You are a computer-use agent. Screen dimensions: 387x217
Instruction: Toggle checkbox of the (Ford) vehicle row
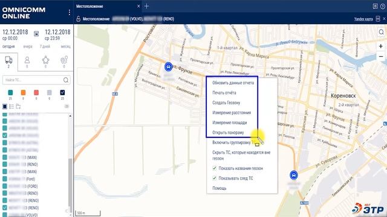5,179
